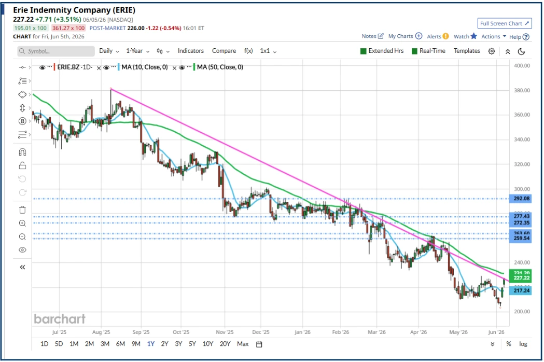Image resolution: width=544 pixels, height=362 pixels.
Task: Select the shapes drawing tool
Action: tap(22, 94)
